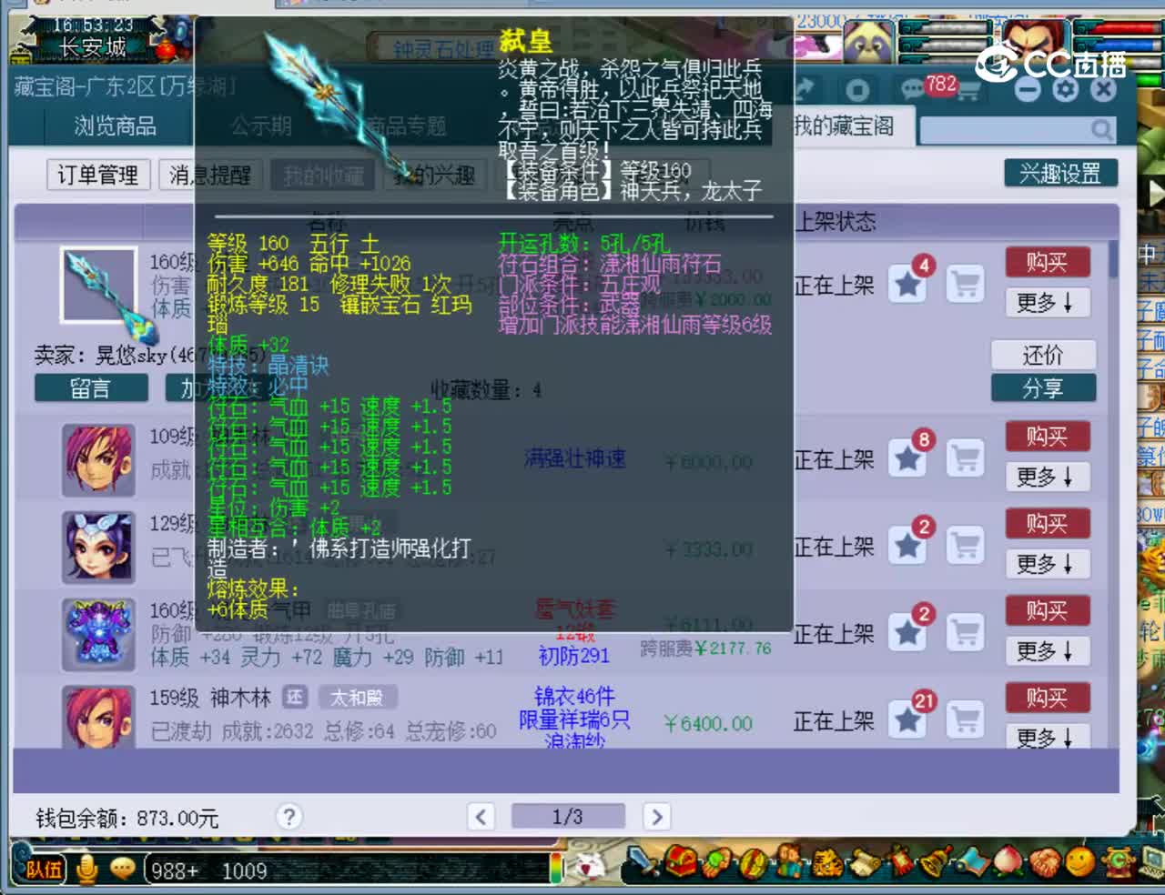1165x895 pixels.
Task: Click into the search input field
Action: pos(1005,130)
